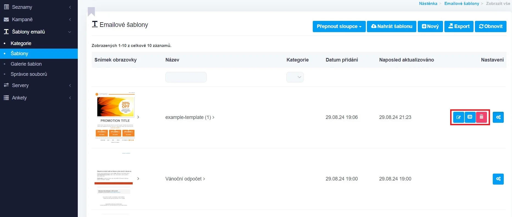Refresh the list with Obnovit
Image resolution: width=512 pixels, height=217 pixels.
(x=490, y=26)
